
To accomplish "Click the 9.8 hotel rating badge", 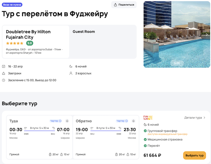I will [30, 43].
